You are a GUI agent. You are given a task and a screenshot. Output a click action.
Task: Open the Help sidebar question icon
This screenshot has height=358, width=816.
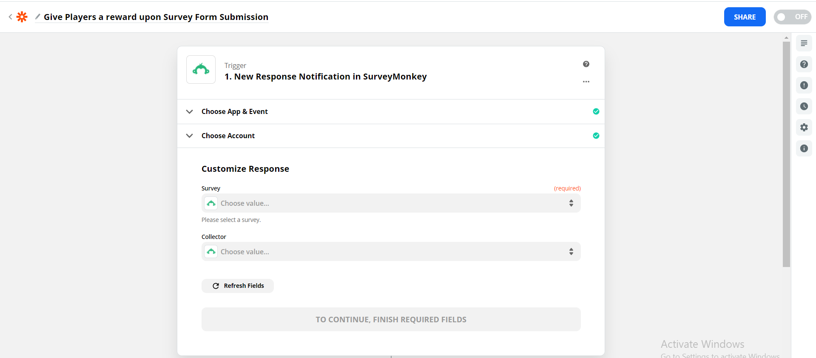pos(804,64)
